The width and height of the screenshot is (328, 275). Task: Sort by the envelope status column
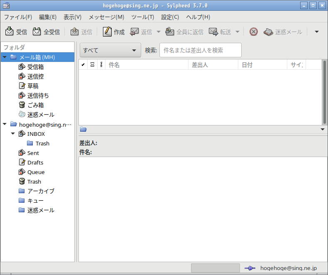(92, 64)
